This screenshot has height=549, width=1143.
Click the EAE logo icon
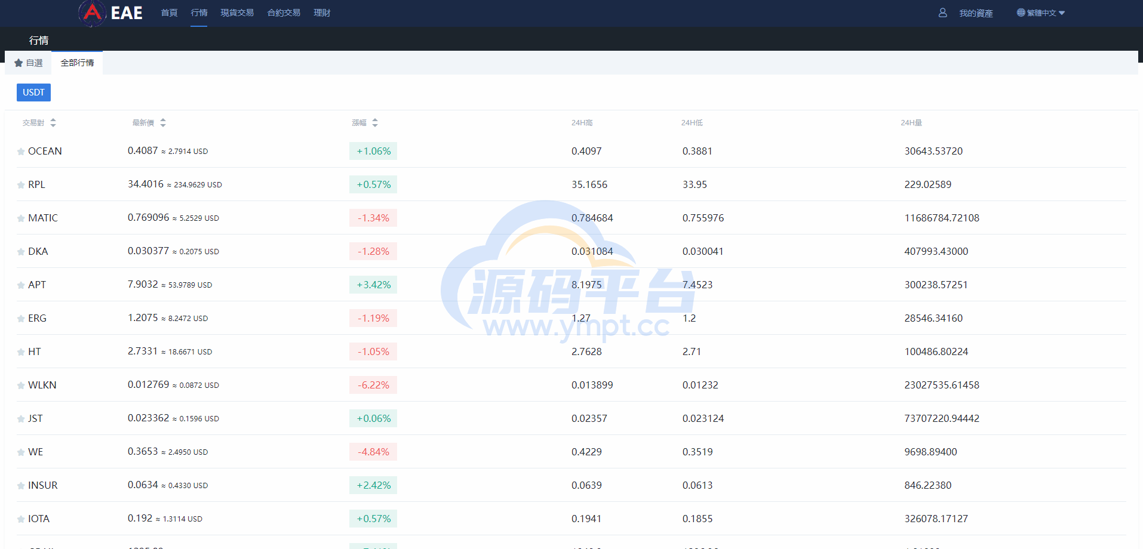[x=93, y=13]
